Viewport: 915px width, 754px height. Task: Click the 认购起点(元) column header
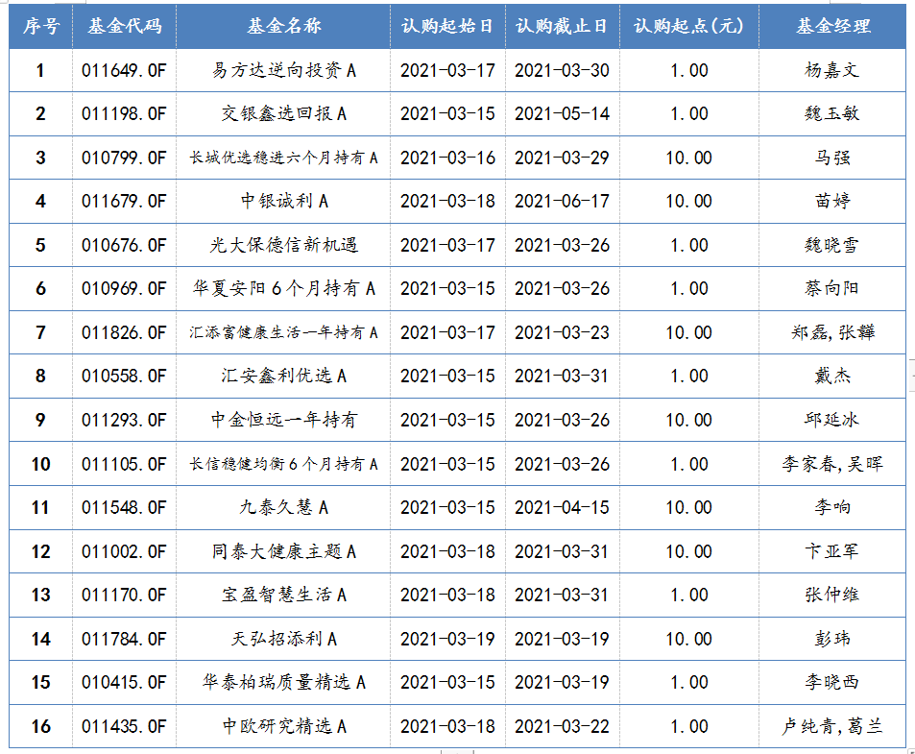pos(688,26)
